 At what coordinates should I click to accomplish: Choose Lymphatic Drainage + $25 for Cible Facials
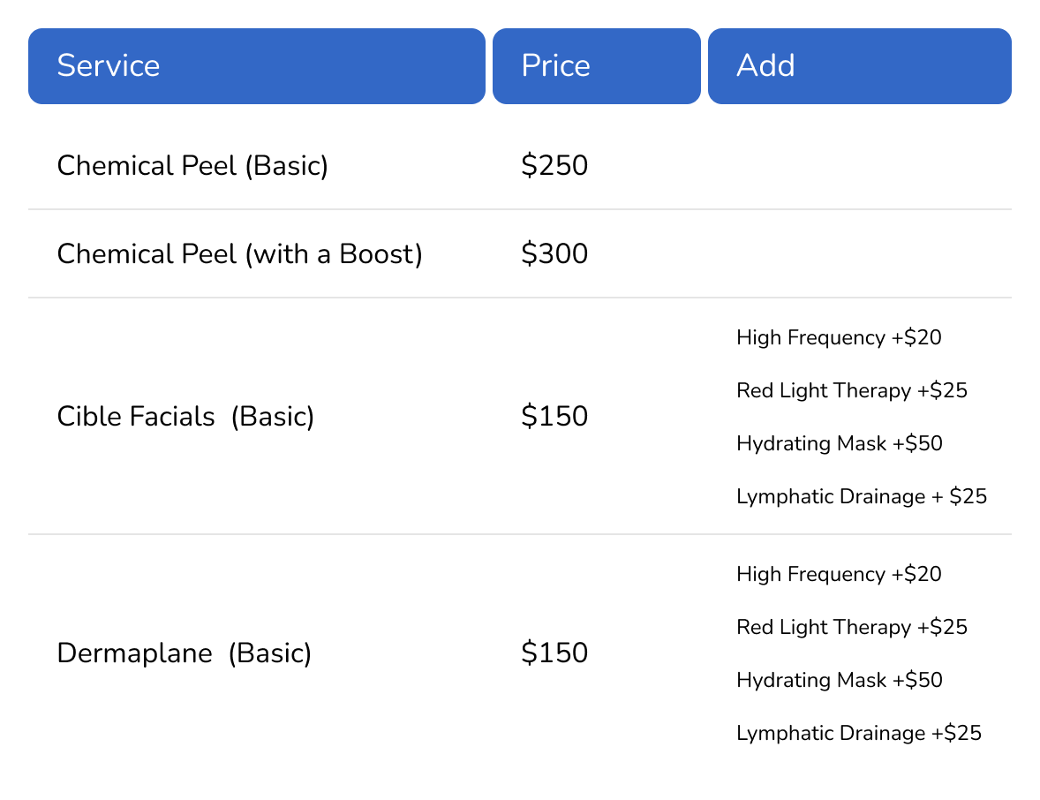coord(862,497)
